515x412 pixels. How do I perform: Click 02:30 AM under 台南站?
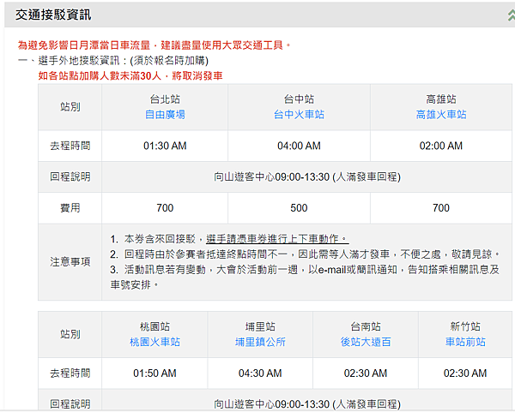pos(366,373)
